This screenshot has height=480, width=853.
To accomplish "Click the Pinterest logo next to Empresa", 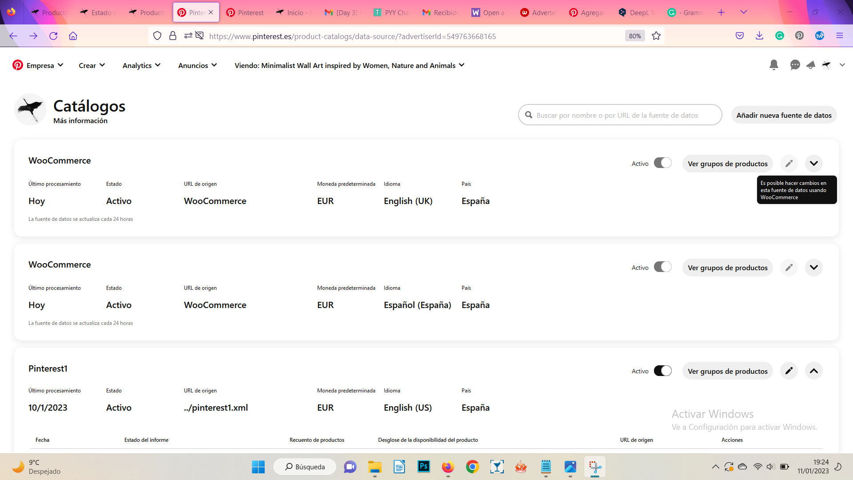I will coord(18,65).
